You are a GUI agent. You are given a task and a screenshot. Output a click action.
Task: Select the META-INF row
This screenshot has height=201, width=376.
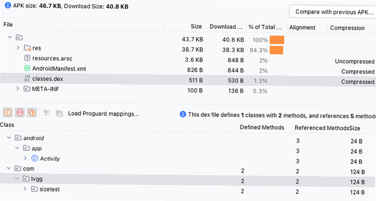[x=188, y=89]
